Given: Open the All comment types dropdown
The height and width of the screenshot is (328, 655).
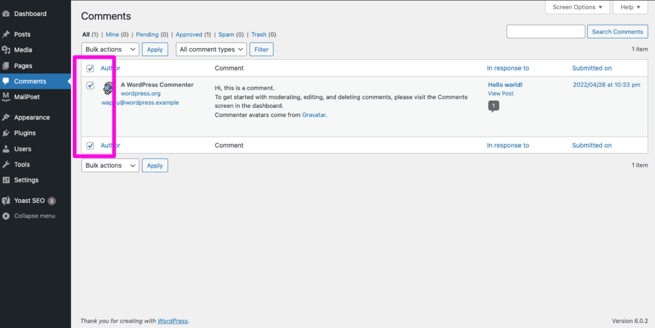Looking at the screenshot, I should tap(211, 49).
